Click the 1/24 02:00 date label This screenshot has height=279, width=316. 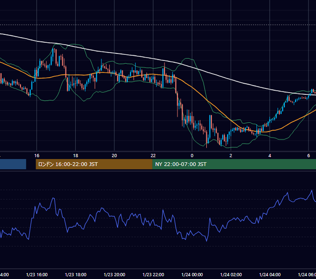pyautogui.click(x=231, y=275)
